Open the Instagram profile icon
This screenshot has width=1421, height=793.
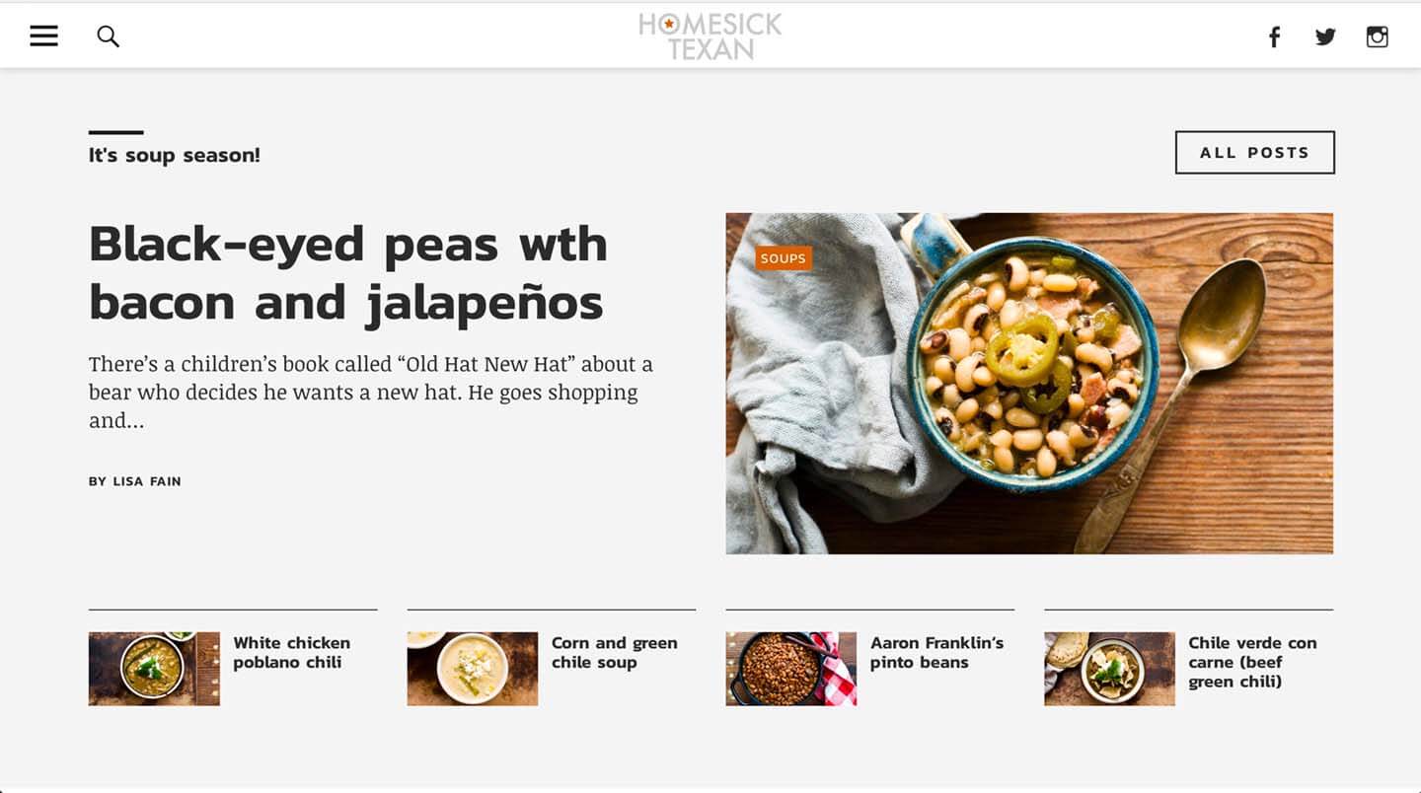tap(1378, 37)
